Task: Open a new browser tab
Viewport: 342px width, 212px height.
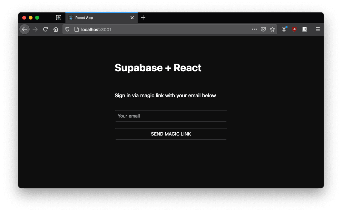Action: 143,18
